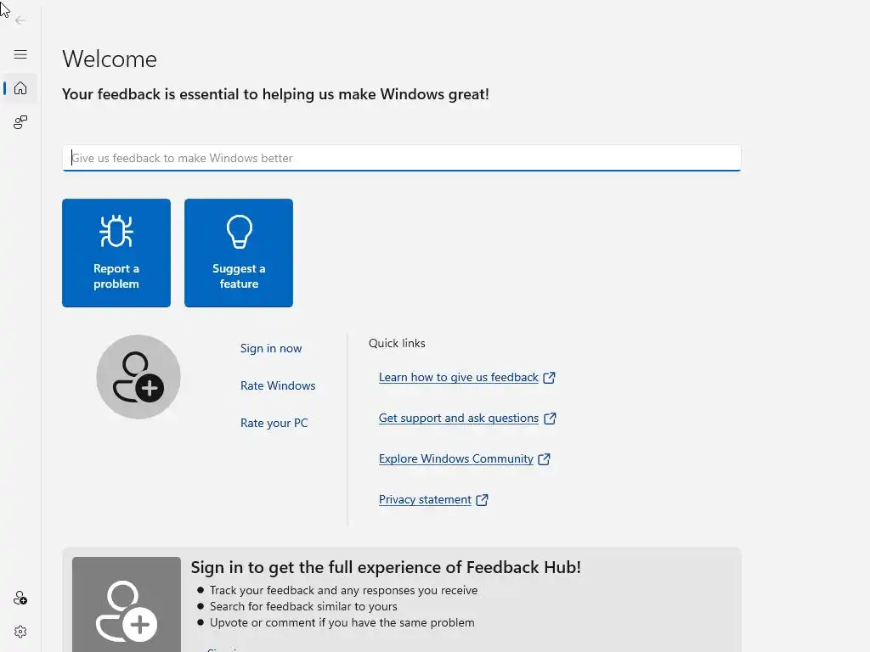Open the Rate your PC link
The image size is (870, 652).
(x=274, y=423)
